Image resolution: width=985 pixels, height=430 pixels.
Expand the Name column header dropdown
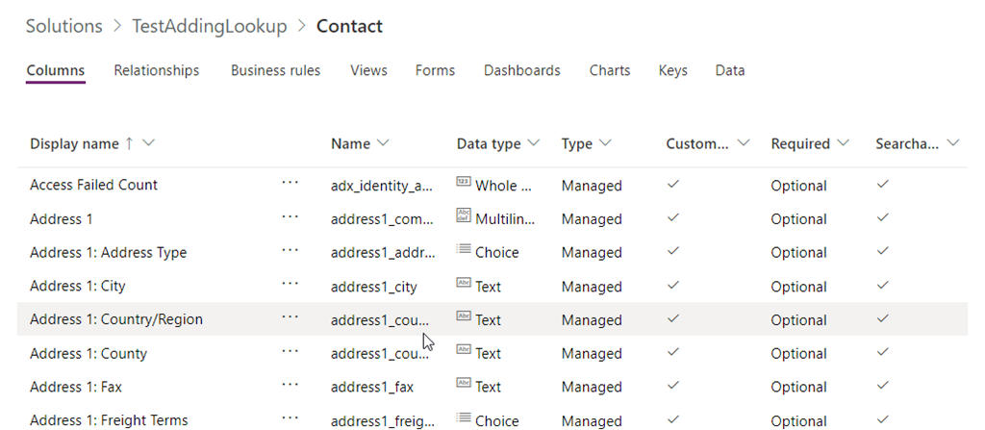click(383, 143)
